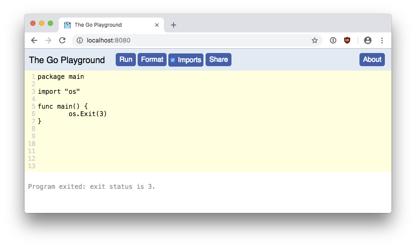The image size is (416, 248).
Task: Run the Go program
Action: click(126, 60)
